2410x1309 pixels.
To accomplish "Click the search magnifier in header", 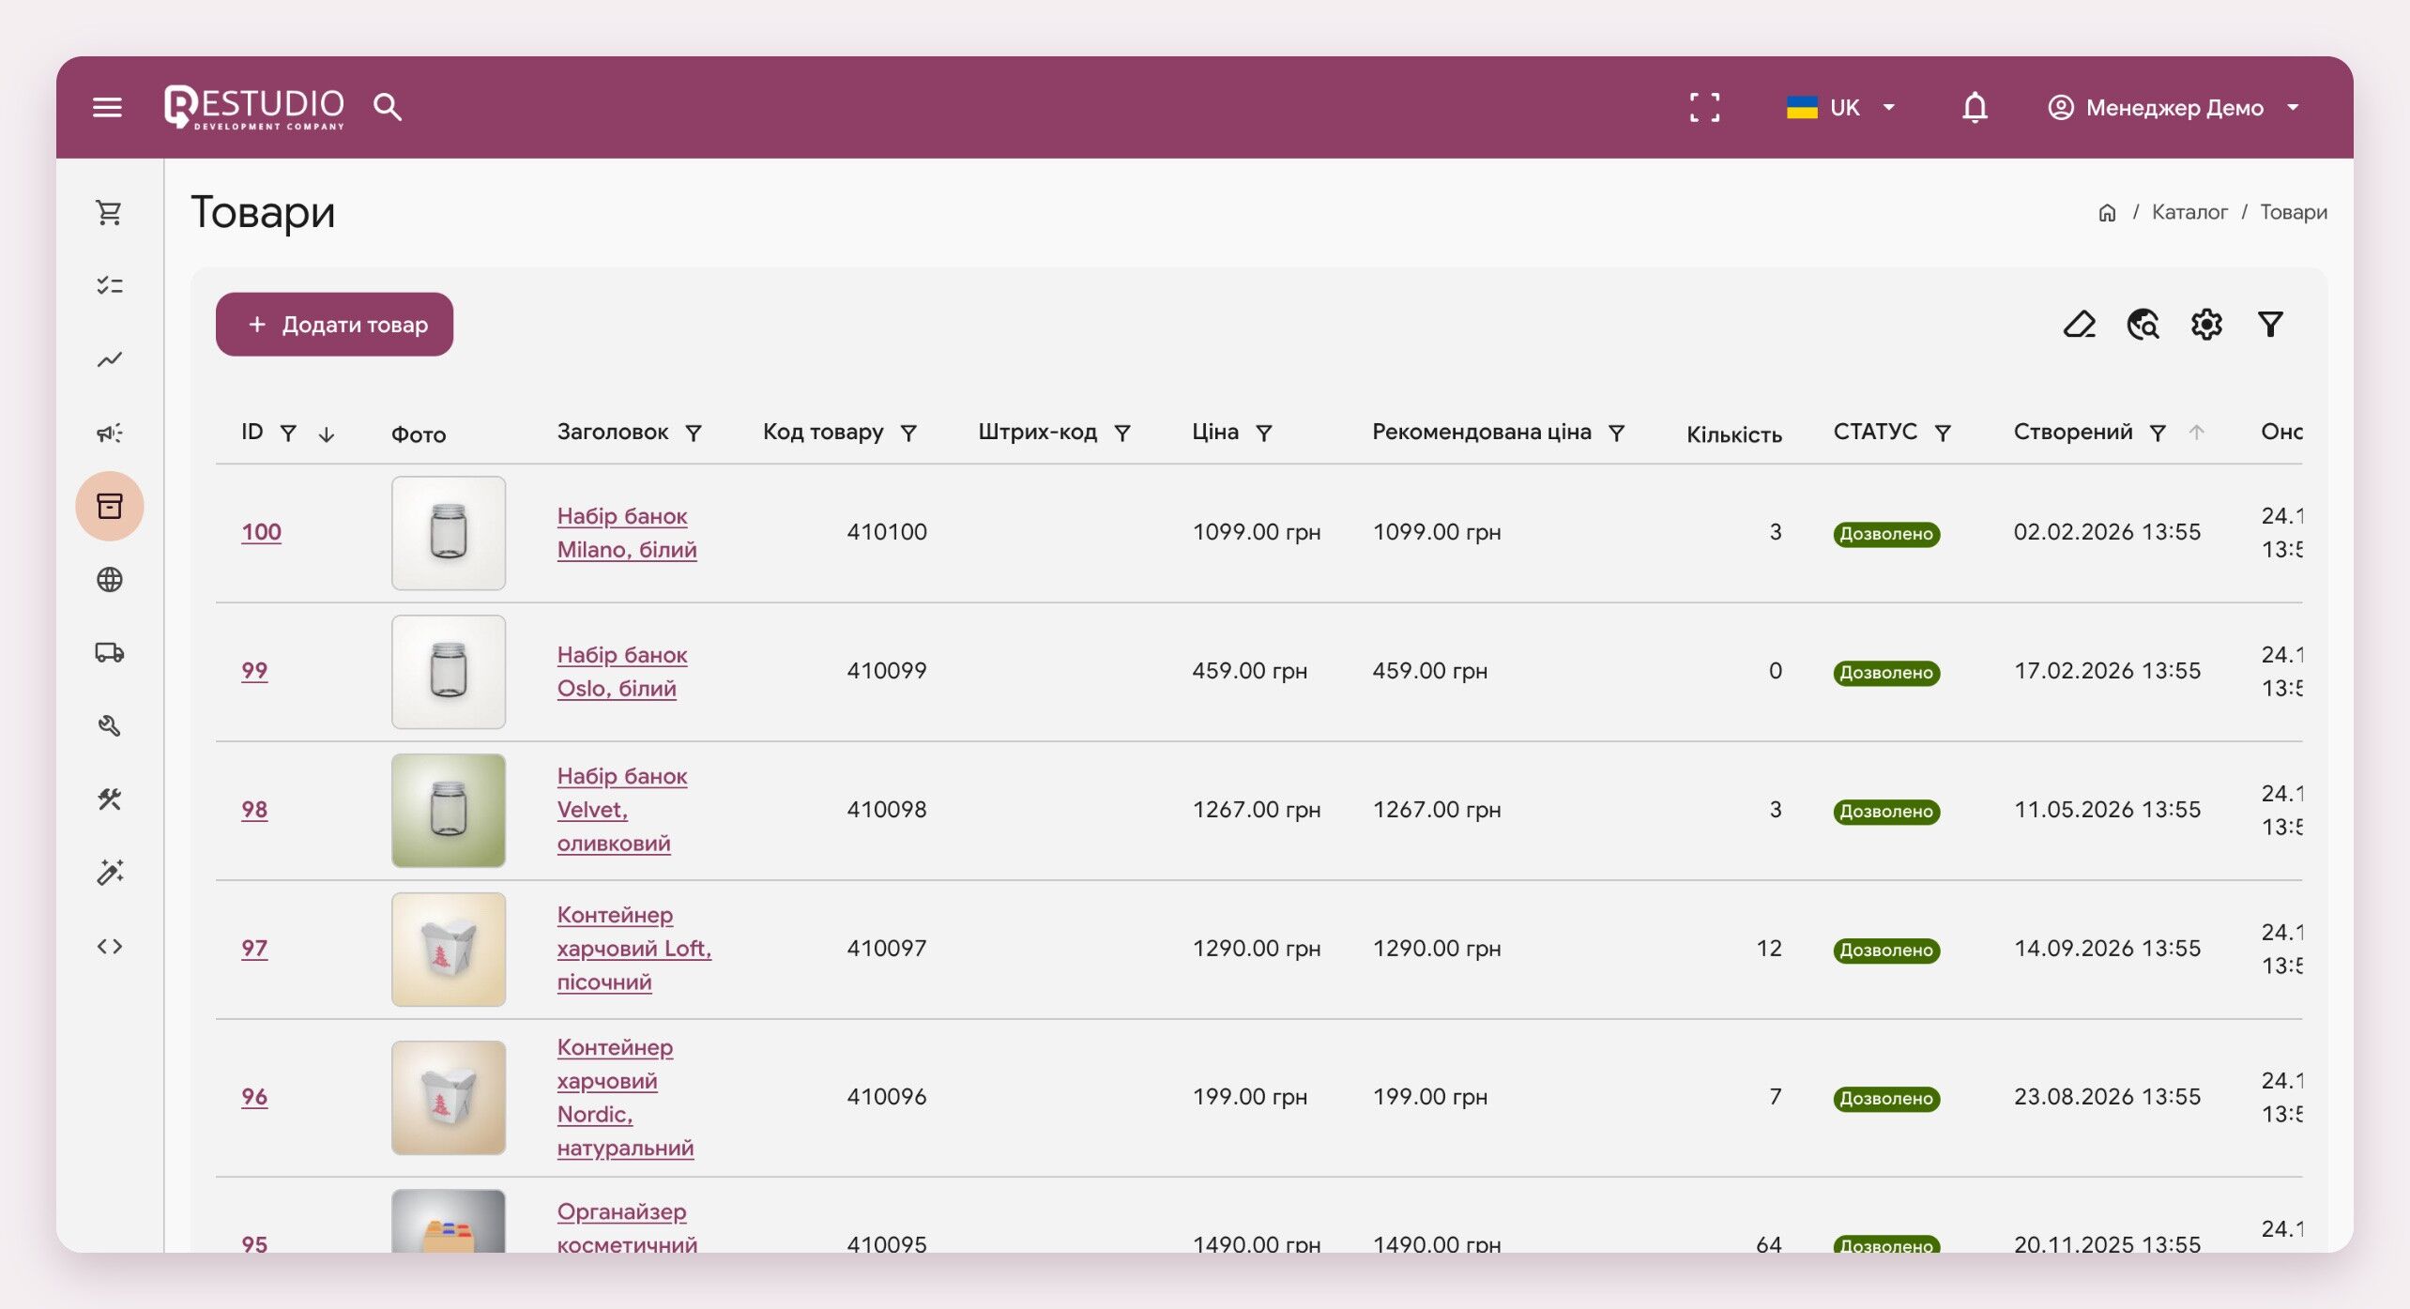I will 388,107.
